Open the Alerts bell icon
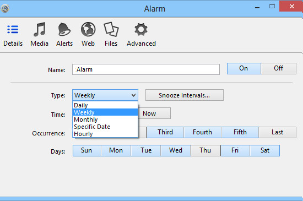The width and height of the screenshot is (303, 201). point(64,29)
